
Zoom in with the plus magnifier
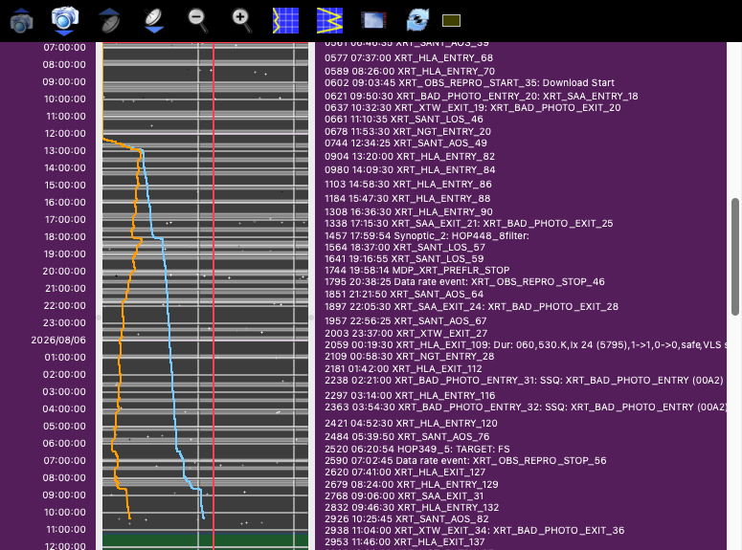241,21
